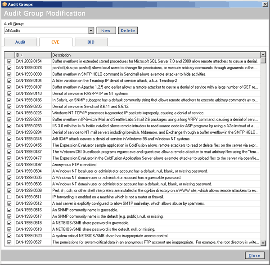Click the All Audits combo box field
Screen dimensions: 270x265
(x=45, y=31)
